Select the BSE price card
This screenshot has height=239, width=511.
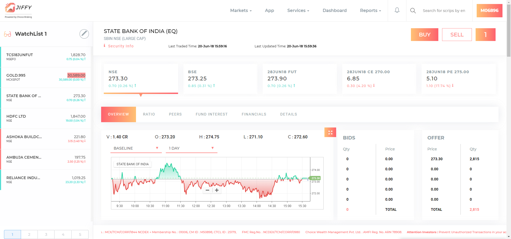[220, 79]
